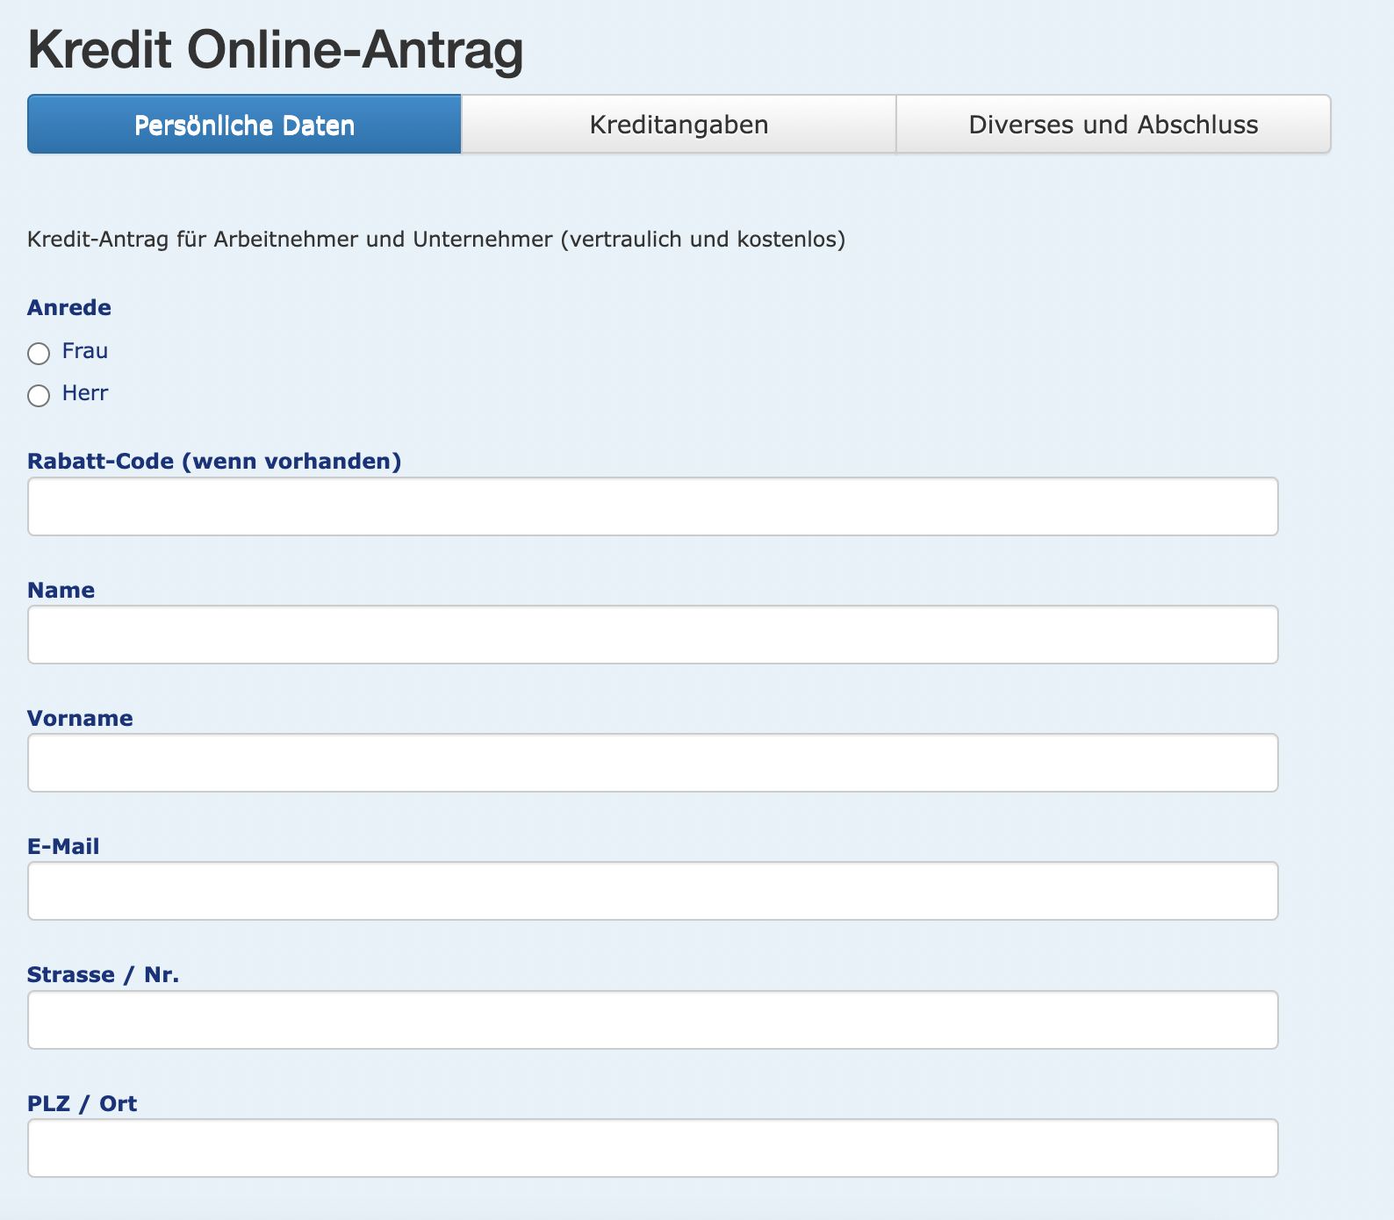Click the 'PLZ / Ort' label
1394x1220 pixels.
[82, 1103]
